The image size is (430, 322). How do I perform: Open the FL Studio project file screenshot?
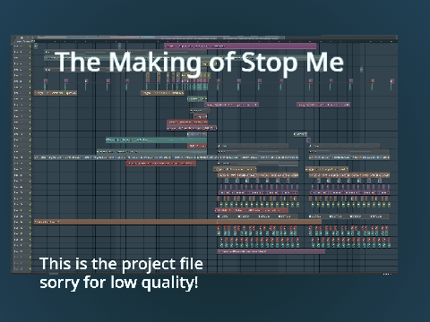click(204, 155)
